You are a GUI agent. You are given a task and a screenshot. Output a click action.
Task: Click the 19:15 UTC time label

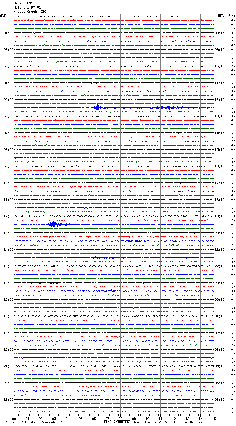point(220,216)
